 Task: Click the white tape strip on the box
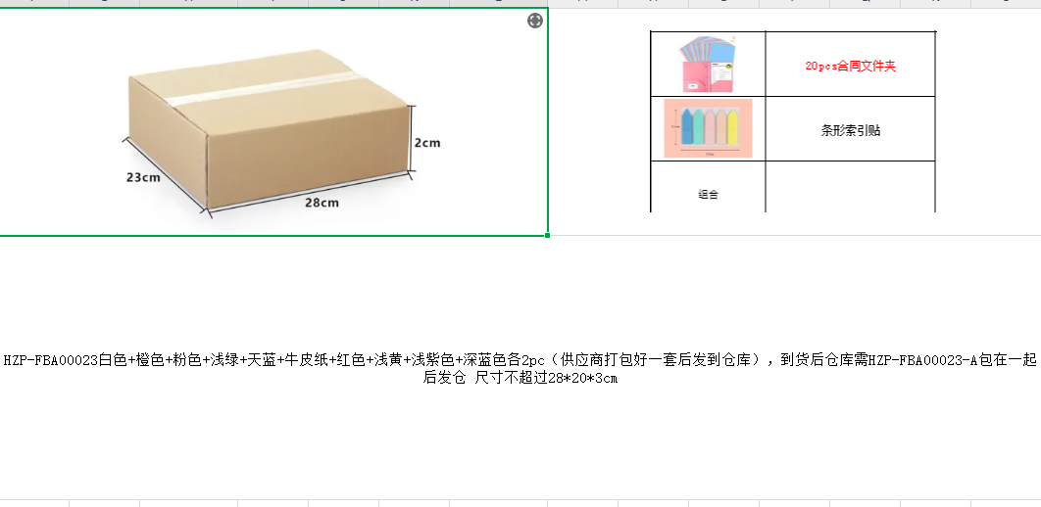(x=263, y=91)
